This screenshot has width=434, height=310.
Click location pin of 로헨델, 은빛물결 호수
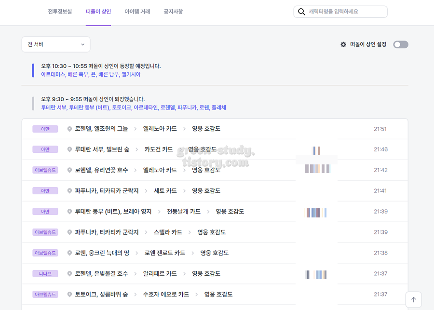69,274
